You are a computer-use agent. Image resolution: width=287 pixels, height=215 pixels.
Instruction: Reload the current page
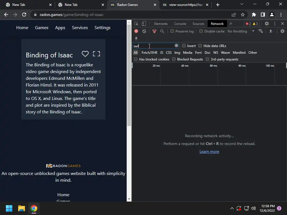point(24,15)
